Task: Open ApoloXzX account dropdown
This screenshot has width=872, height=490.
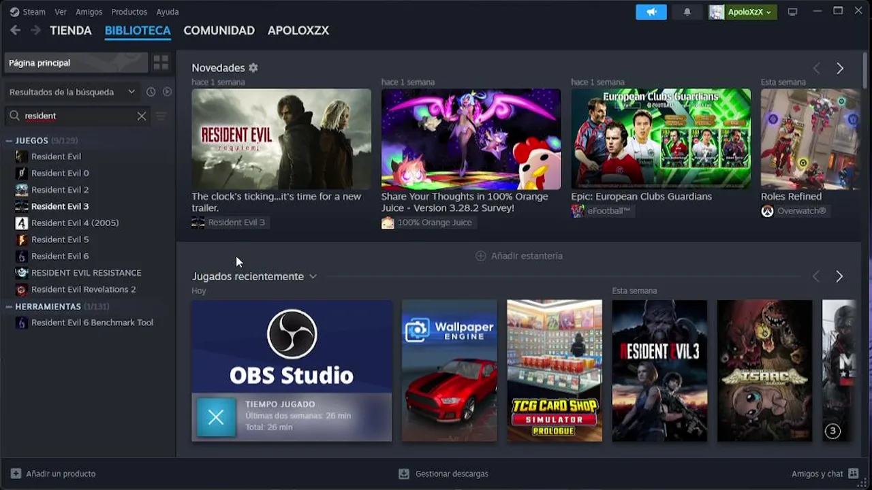Action: (749, 12)
